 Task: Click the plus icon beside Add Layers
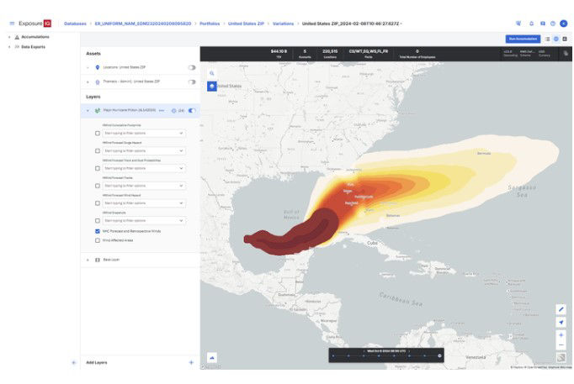(191, 362)
